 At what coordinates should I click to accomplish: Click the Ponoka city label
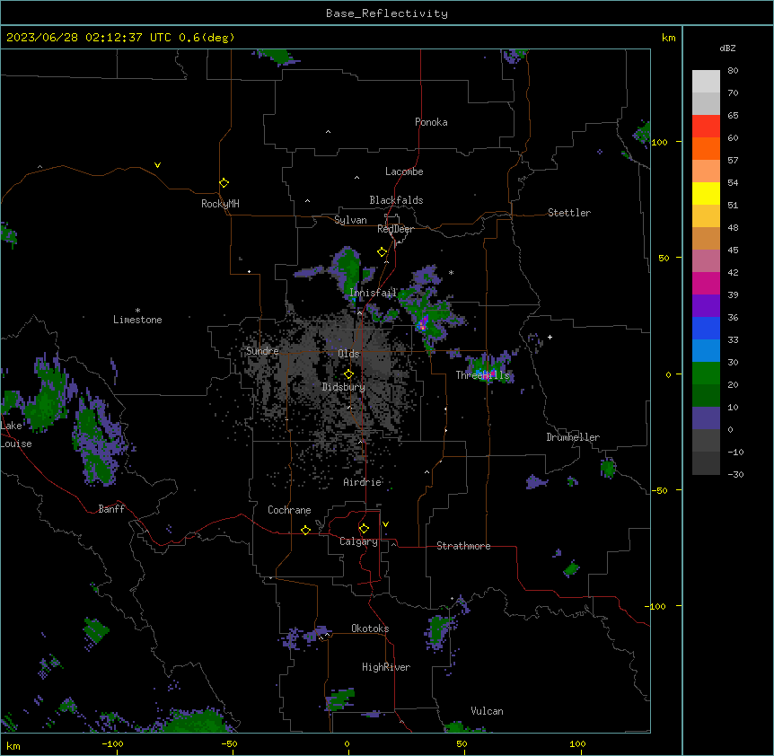click(x=431, y=122)
